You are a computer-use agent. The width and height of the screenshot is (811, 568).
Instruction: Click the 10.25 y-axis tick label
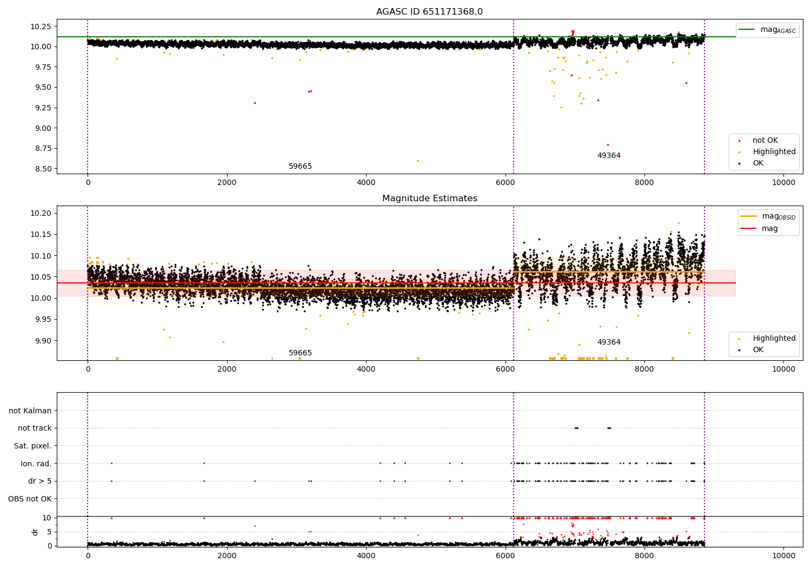point(41,27)
